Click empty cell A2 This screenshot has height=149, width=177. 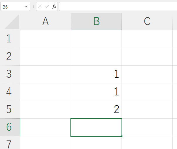tap(45, 57)
